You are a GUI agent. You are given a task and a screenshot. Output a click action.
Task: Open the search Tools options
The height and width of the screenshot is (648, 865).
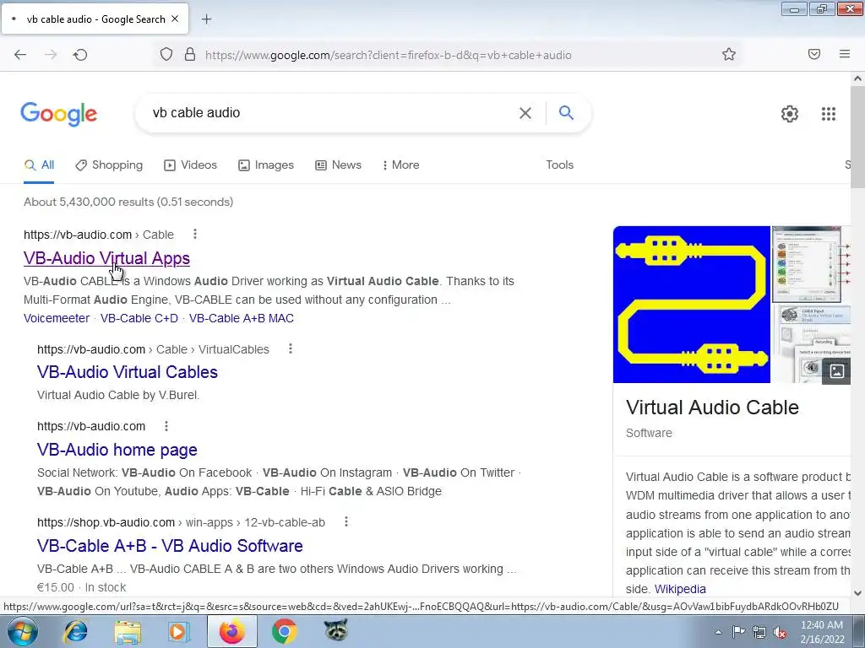(559, 165)
